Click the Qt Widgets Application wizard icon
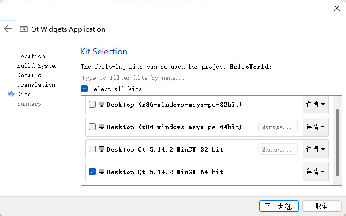The height and width of the screenshot is (216, 346). [x=24, y=29]
